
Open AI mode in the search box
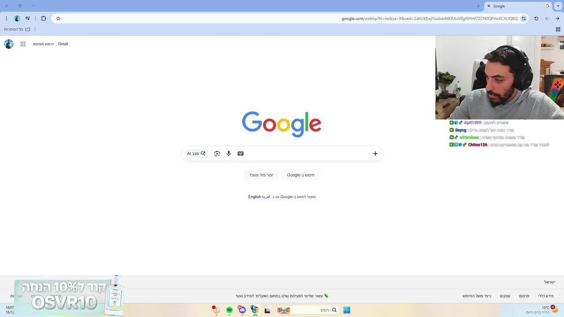point(196,154)
